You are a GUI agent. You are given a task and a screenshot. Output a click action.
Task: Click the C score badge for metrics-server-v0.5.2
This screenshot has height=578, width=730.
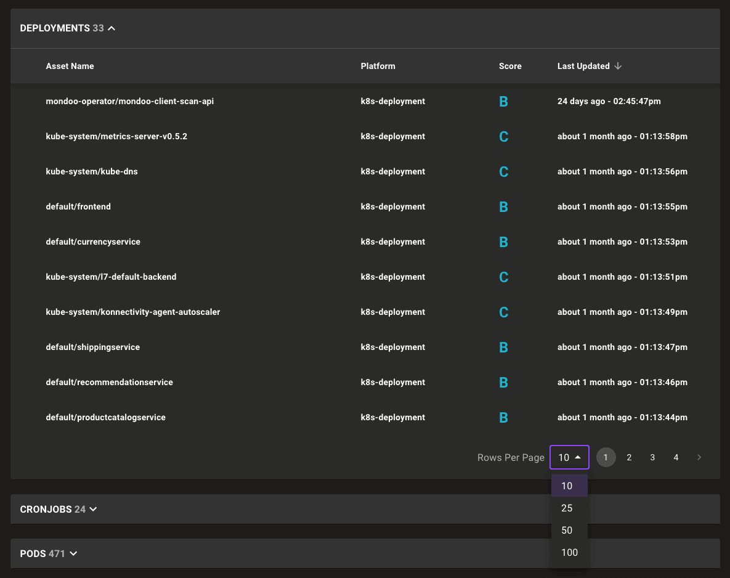coord(503,136)
